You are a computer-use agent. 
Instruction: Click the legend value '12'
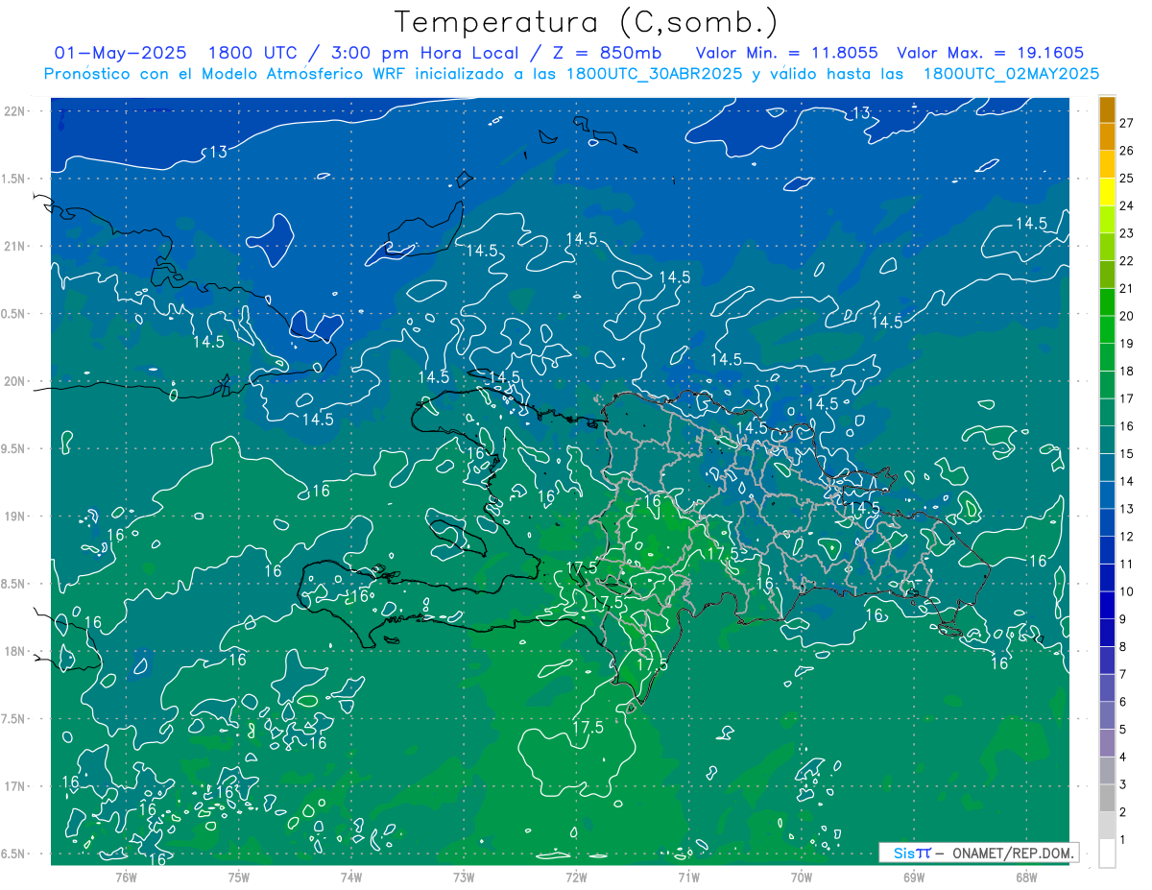tap(1127, 537)
